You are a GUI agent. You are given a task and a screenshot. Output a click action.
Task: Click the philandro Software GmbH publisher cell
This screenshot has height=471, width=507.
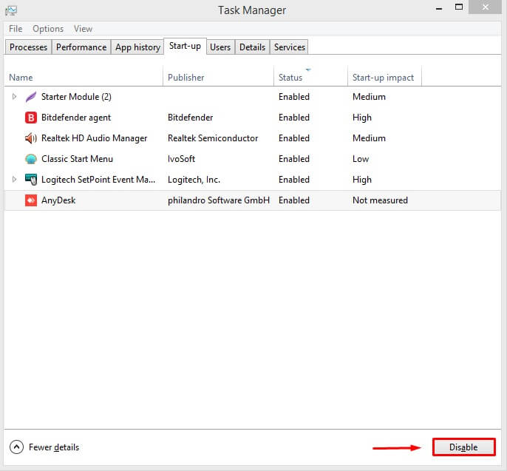pos(219,200)
